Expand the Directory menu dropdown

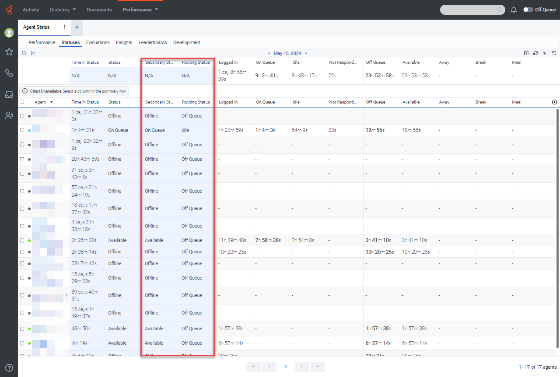point(63,10)
